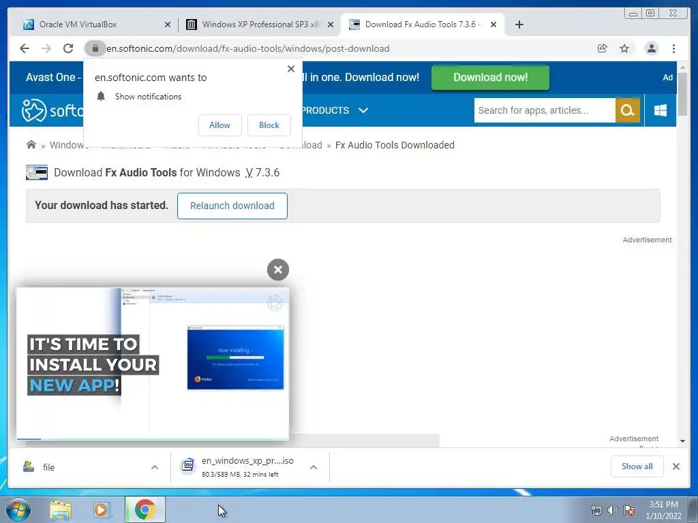Click the page vertical scrollbar

682,93
